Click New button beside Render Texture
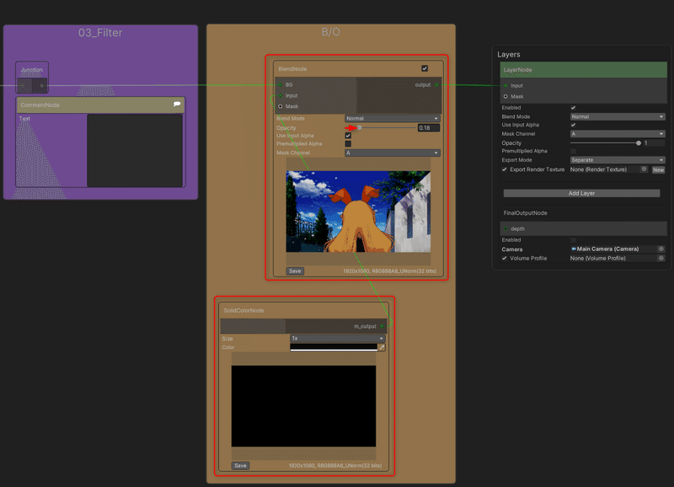 pos(658,170)
